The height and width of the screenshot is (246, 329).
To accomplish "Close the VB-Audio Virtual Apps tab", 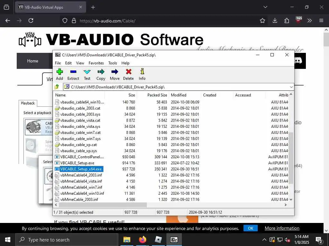I will (x=81, y=7).
